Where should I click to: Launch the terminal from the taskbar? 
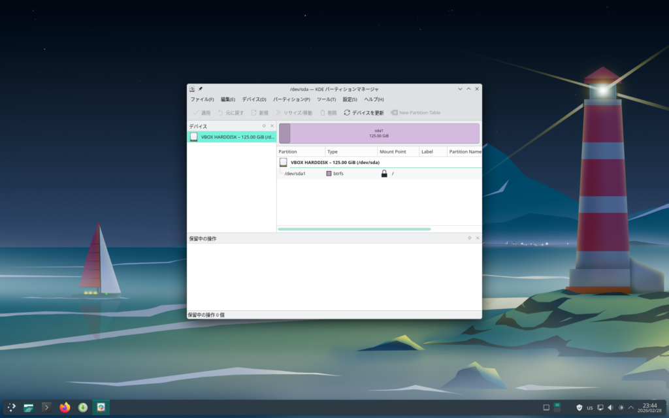46,408
